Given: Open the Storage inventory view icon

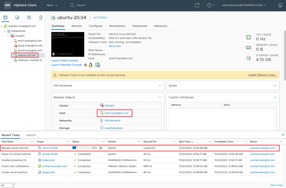Looking at the screenshot, I should pyautogui.click(x=29, y=18).
